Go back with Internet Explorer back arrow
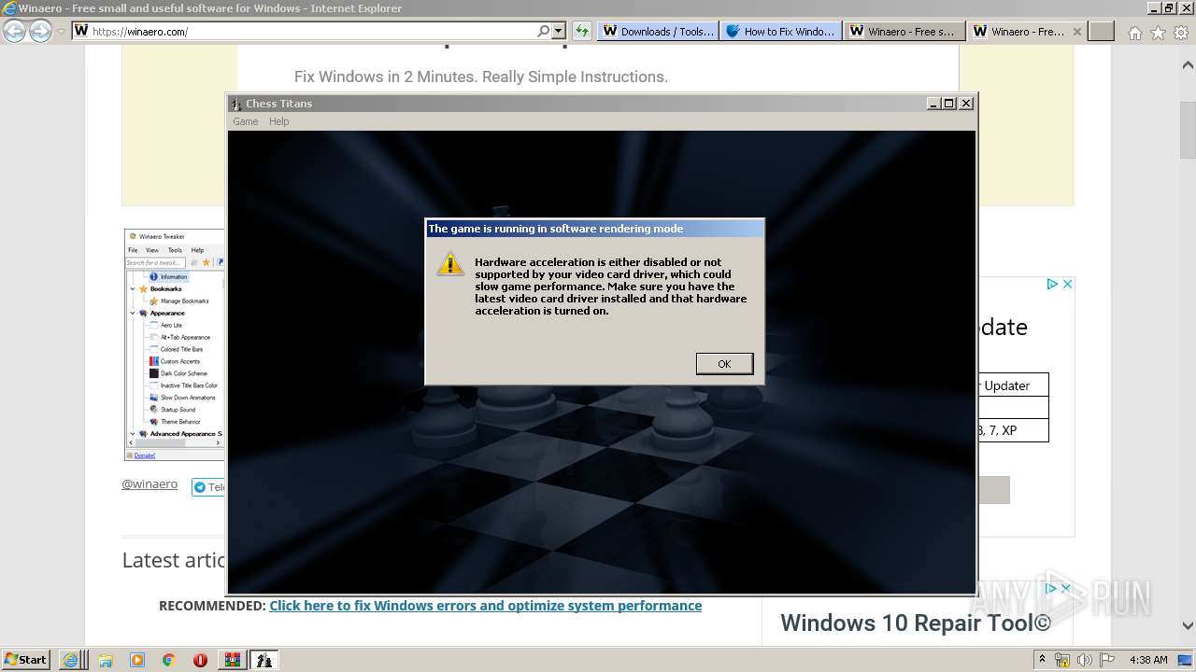1196x672 pixels. coord(14,31)
